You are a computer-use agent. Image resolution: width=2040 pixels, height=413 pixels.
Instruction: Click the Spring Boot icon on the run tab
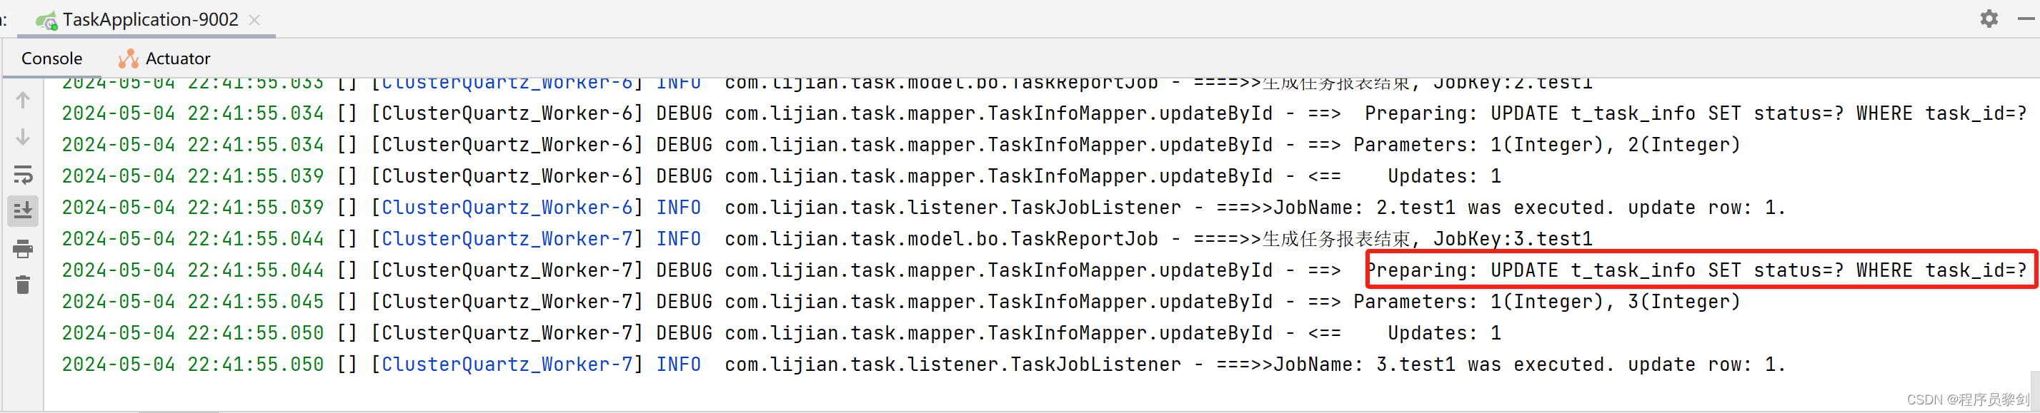click(46, 20)
